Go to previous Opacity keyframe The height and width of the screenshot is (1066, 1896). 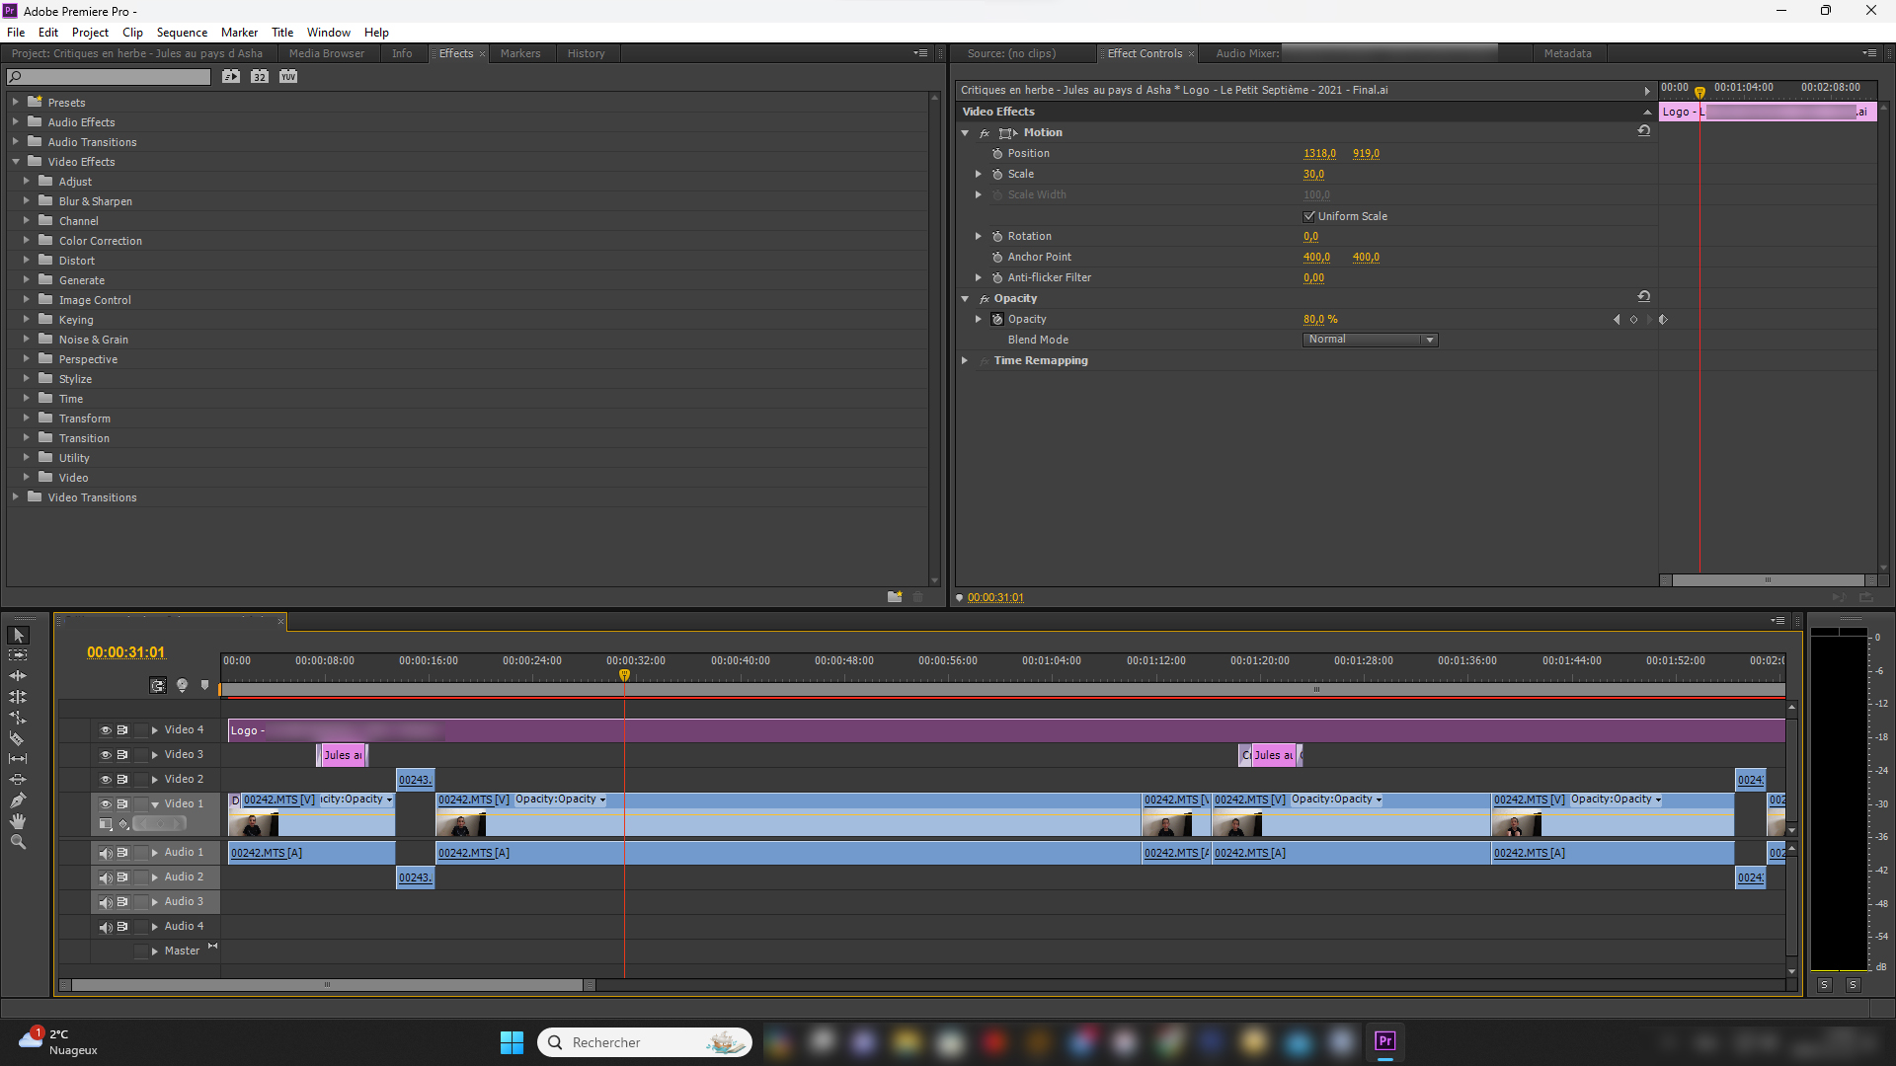point(1617,319)
